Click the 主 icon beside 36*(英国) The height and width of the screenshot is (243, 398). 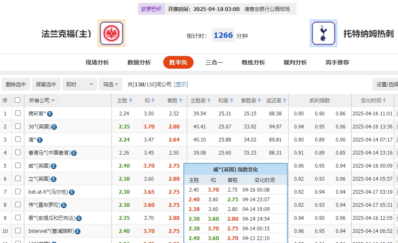(54, 126)
